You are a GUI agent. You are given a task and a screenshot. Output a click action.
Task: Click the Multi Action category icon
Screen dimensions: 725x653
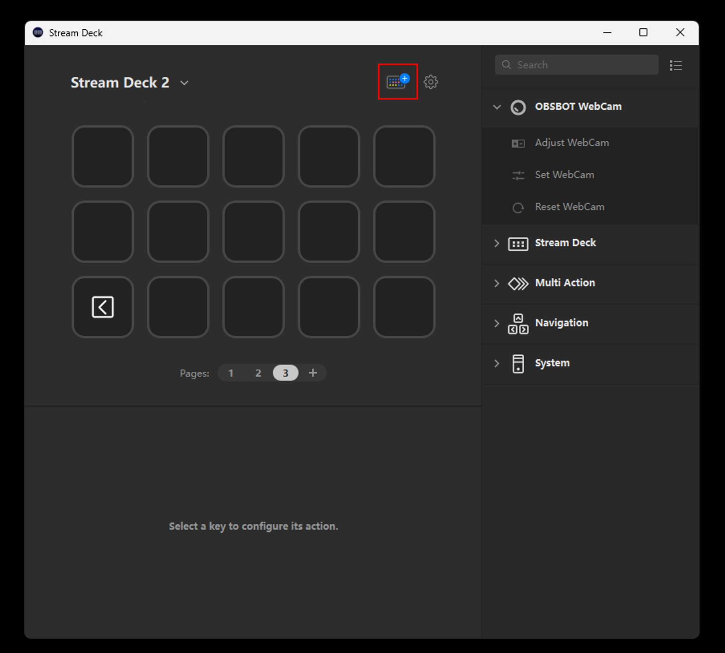click(518, 283)
